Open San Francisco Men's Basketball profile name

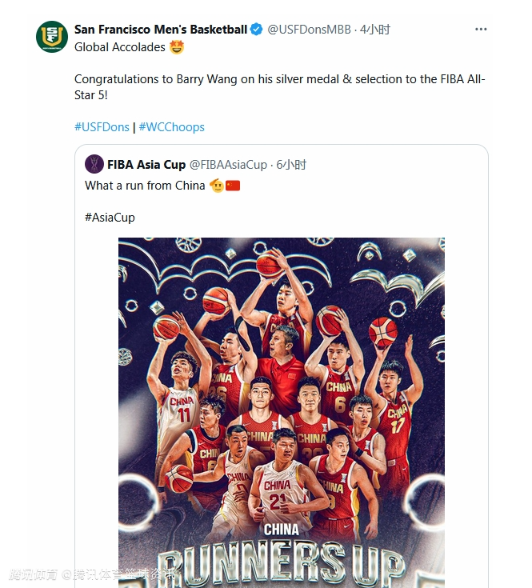tap(161, 30)
